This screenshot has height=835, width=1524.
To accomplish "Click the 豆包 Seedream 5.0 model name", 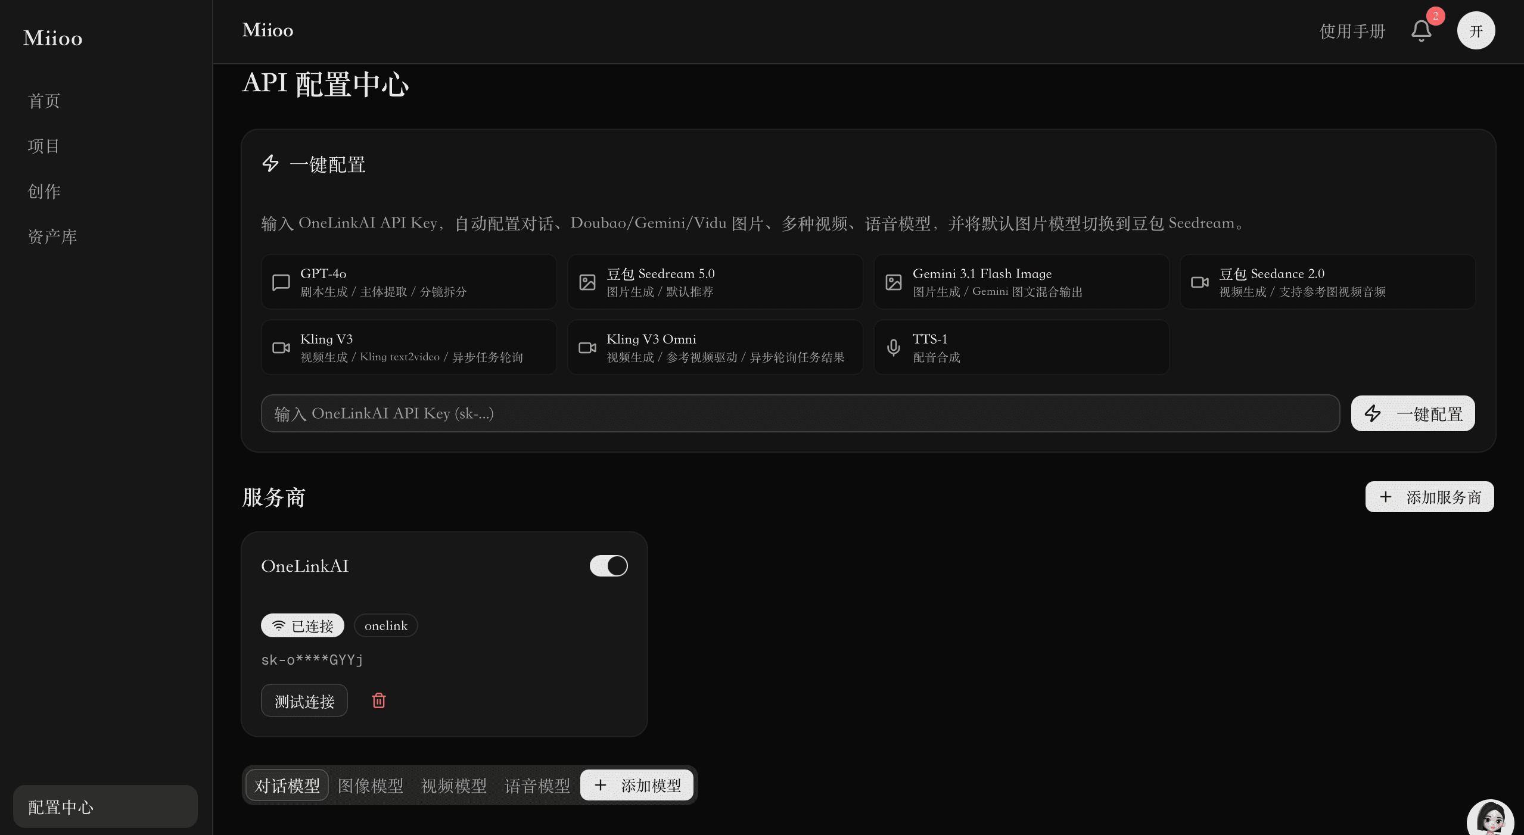I will coord(661,273).
